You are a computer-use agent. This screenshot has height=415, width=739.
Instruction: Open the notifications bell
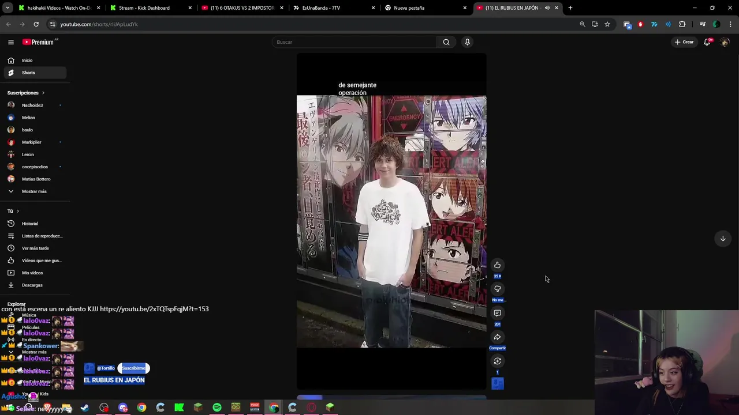pyautogui.click(x=707, y=42)
